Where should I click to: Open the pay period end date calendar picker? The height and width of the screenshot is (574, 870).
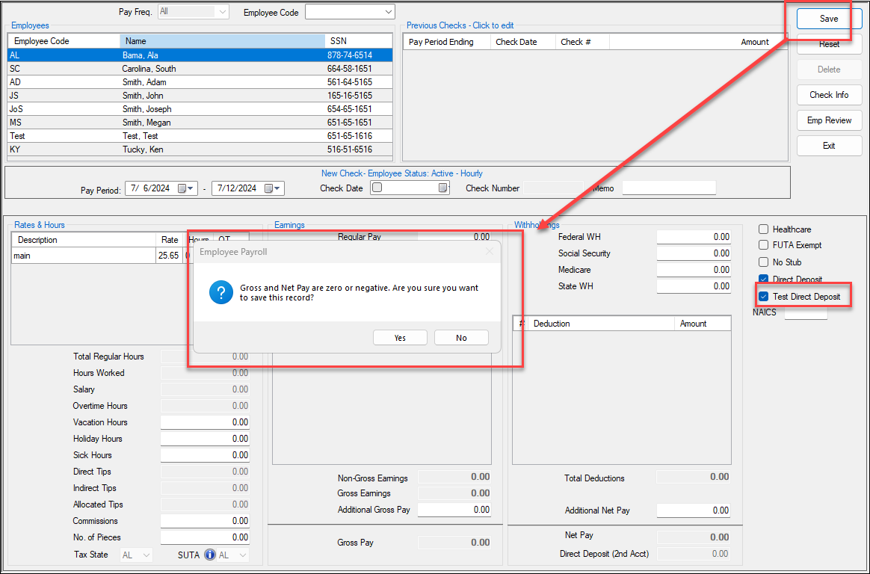(x=277, y=188)
